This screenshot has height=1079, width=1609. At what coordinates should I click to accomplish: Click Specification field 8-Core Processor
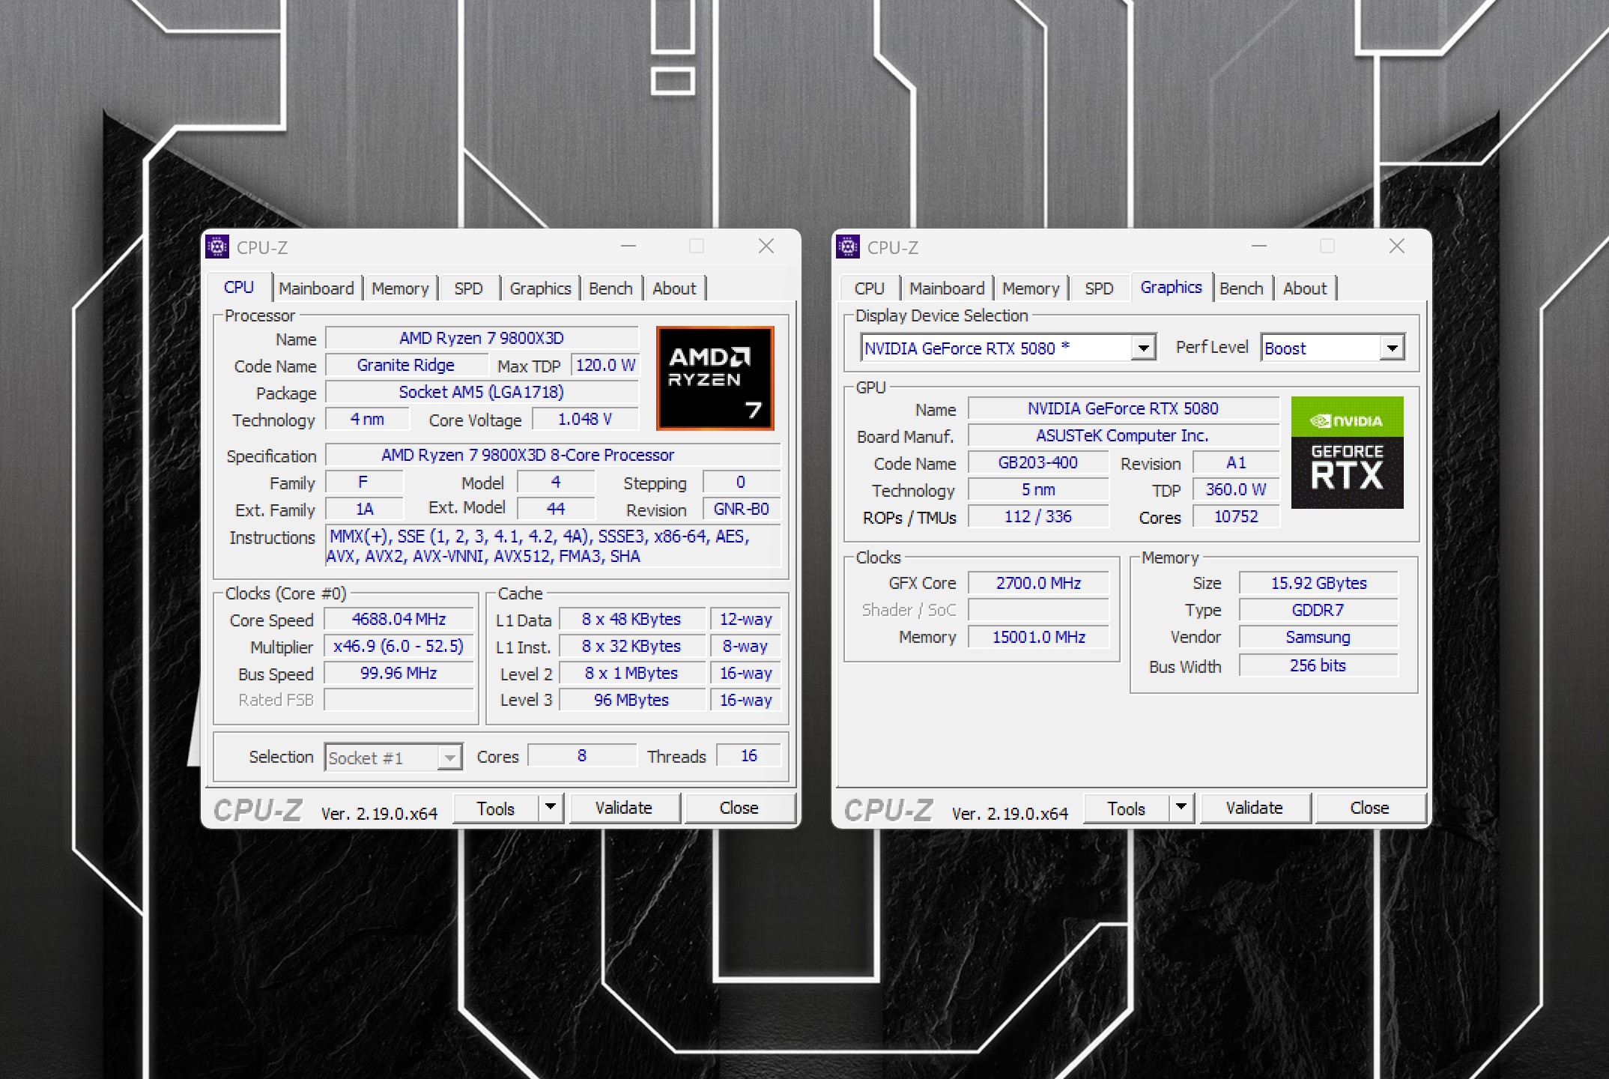click(x=553, y=456)
